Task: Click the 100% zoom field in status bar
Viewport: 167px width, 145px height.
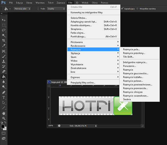Action: click(51, 126)
